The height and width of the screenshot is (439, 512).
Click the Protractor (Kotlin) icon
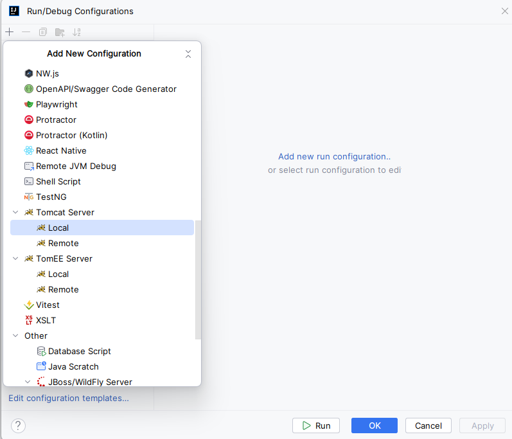[29, 135]
